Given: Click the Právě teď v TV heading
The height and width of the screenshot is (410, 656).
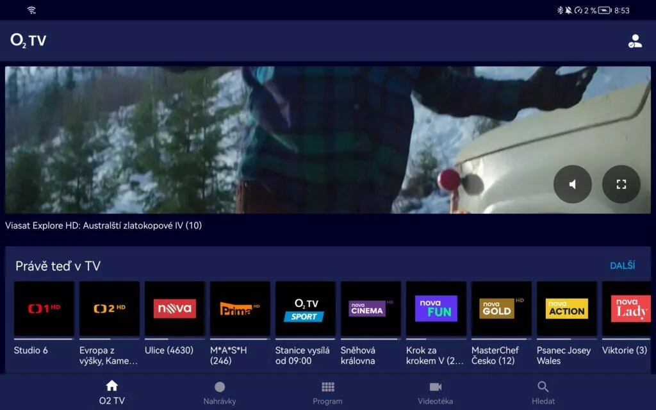Looking at the screenshot, I should 58,266.
